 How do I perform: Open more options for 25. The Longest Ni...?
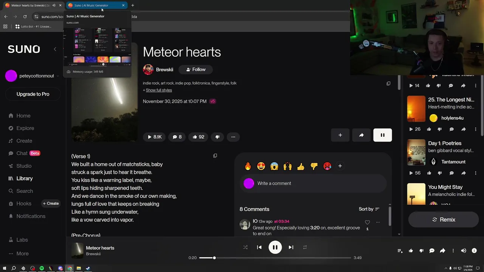(476, 129)
